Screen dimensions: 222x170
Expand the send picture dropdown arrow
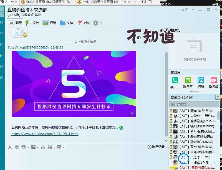pos(37,147)
